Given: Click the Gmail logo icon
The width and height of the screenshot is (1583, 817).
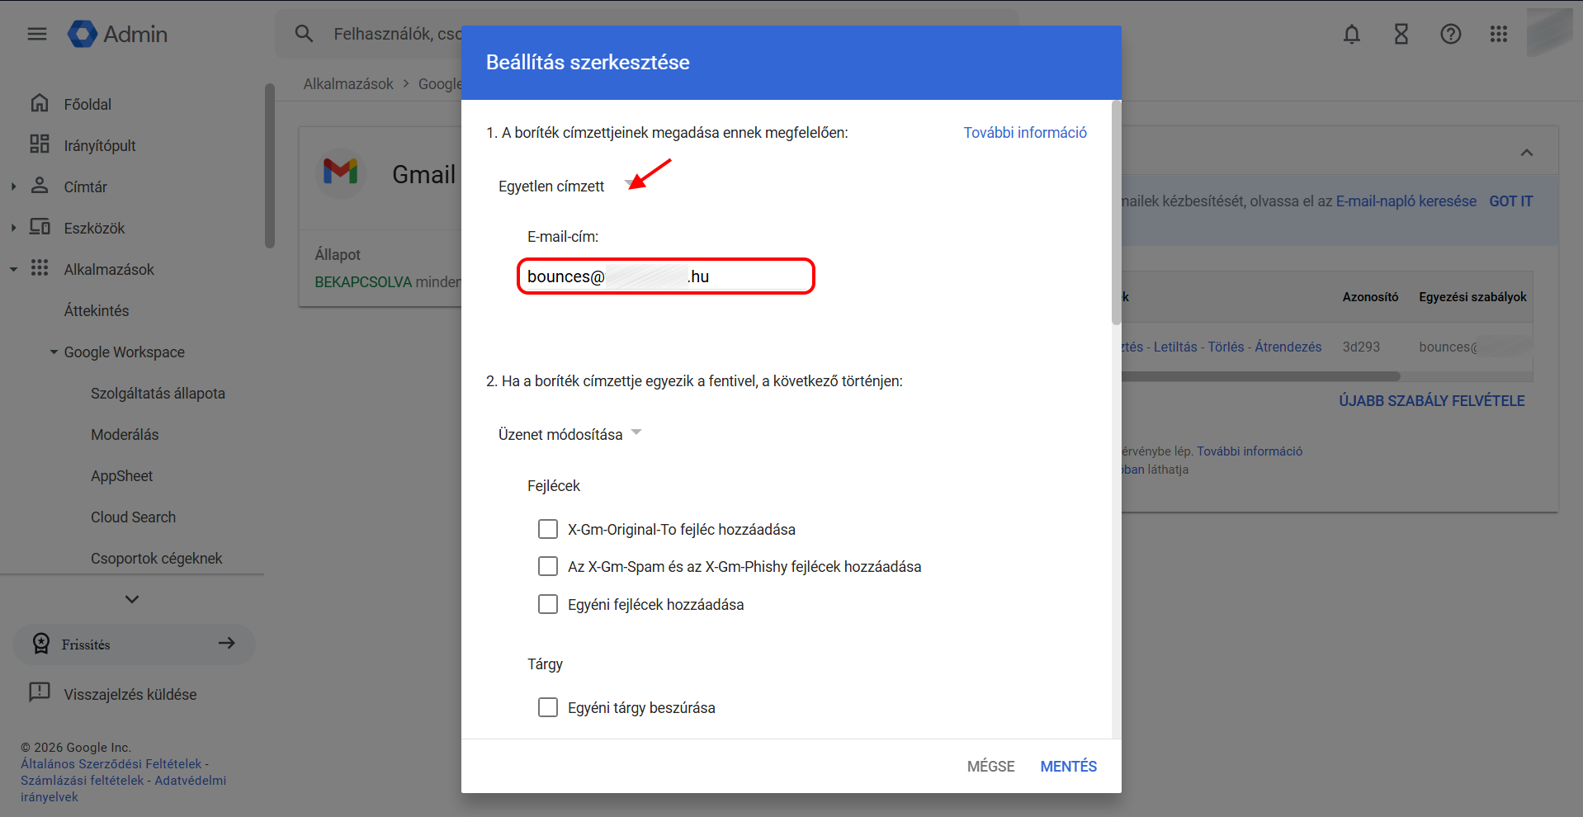Looking at the screenshot, I should (x=341, y=172).
